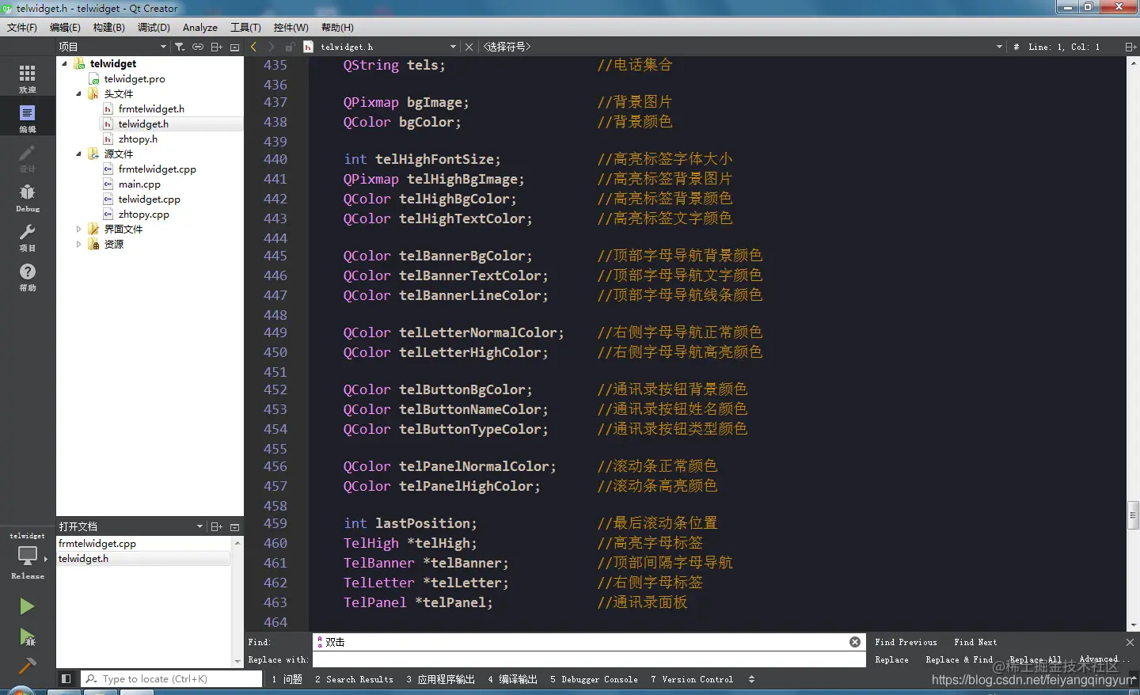Open the project tree filter icon
1140x695 pixels.
coord(180,47)
